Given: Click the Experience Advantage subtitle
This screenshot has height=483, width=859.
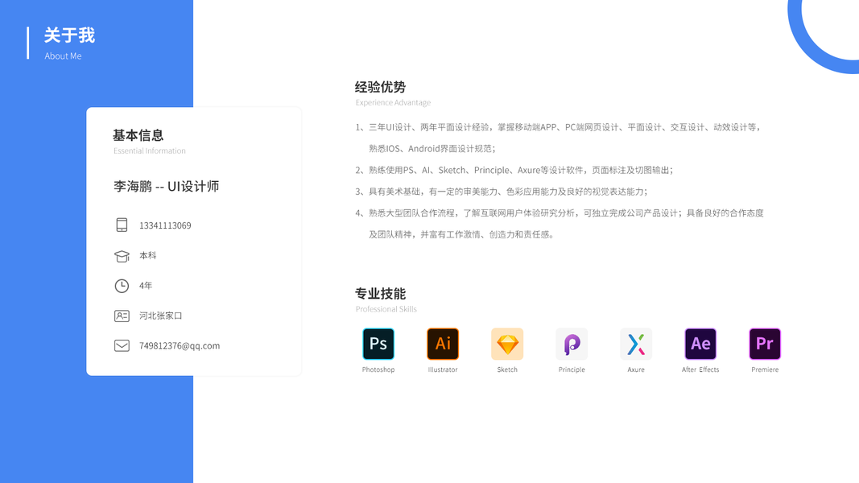Looking at the screenshot, I should pyautogui.click(x=393, y=102).
